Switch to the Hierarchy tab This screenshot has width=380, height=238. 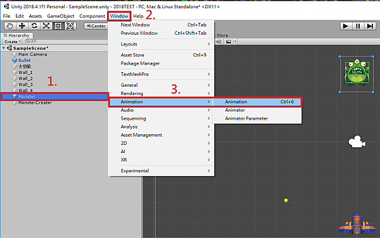[x=16, y=35]
